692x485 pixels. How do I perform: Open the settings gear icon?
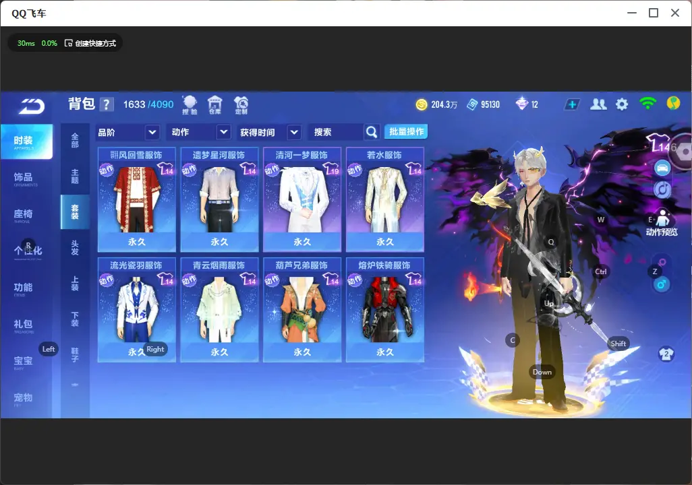(x=622, y=104)
